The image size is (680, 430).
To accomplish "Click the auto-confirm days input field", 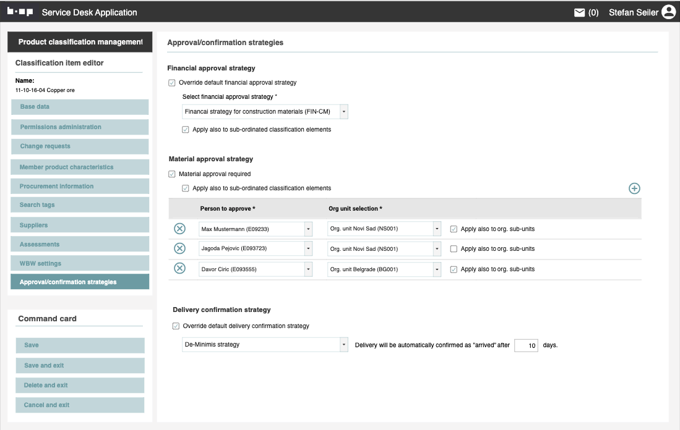I will pyautogui.click(x=526, y=345).
